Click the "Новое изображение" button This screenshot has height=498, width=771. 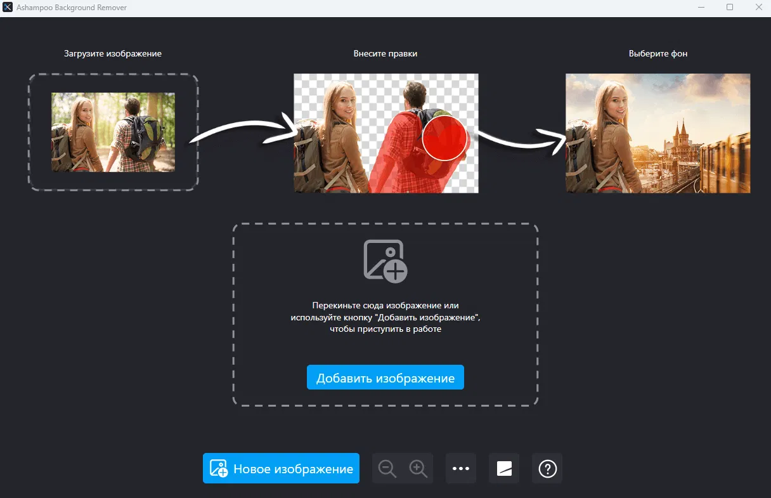click(281, 468)
